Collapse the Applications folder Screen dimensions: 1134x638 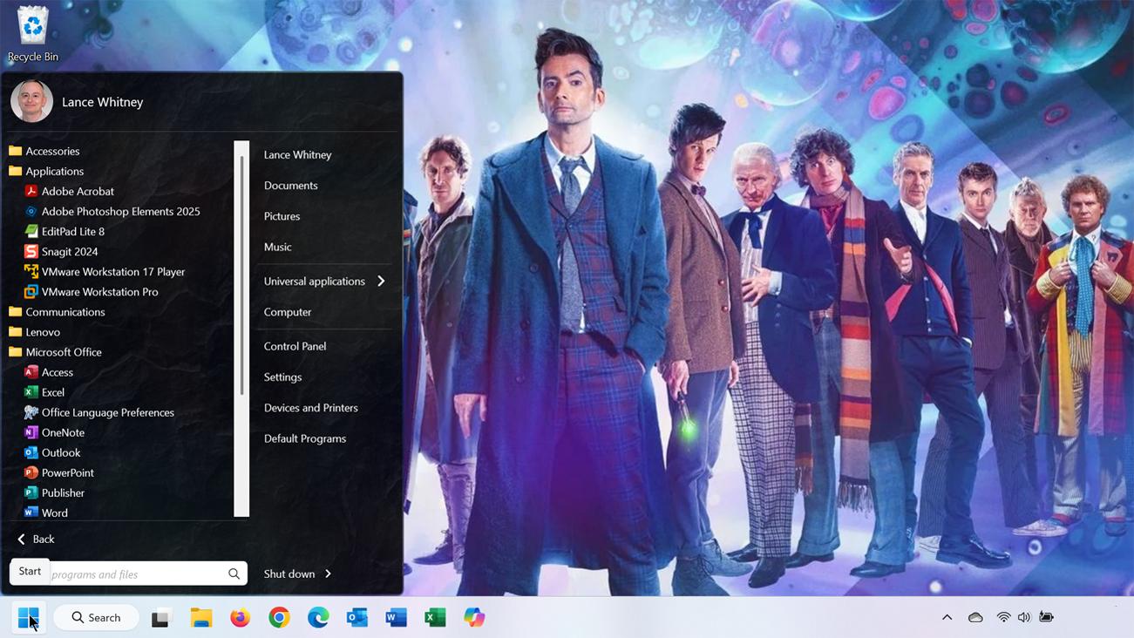pyautogui.click(x=46, y=171)
